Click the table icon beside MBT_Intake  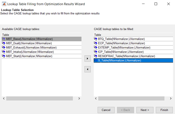[x=4, y=52]
